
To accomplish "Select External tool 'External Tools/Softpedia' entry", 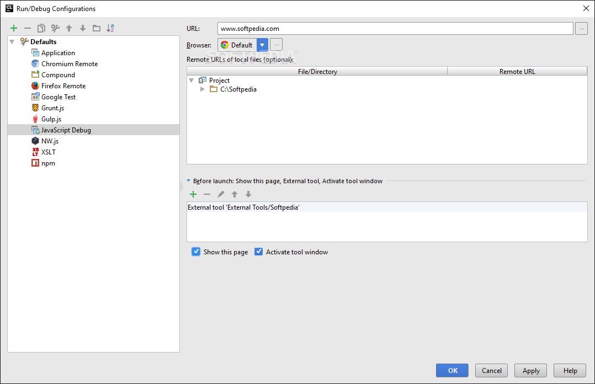I will pyautogui.click(x=387, y=207).
